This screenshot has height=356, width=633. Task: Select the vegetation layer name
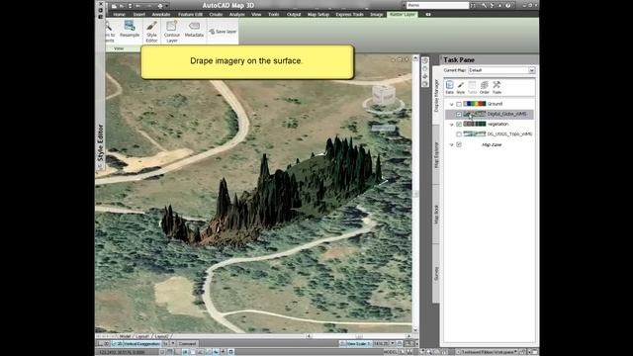[x=497, y=125]
